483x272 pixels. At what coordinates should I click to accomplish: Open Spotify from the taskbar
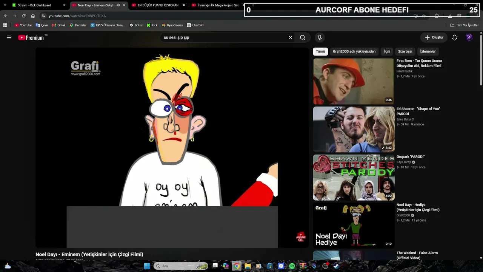coord(292,266)
